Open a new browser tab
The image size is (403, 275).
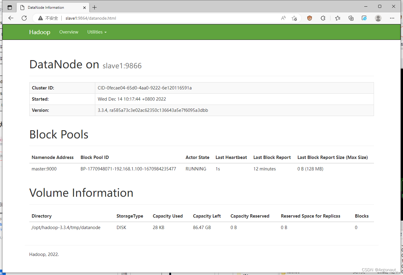click(x=95, y=8)
